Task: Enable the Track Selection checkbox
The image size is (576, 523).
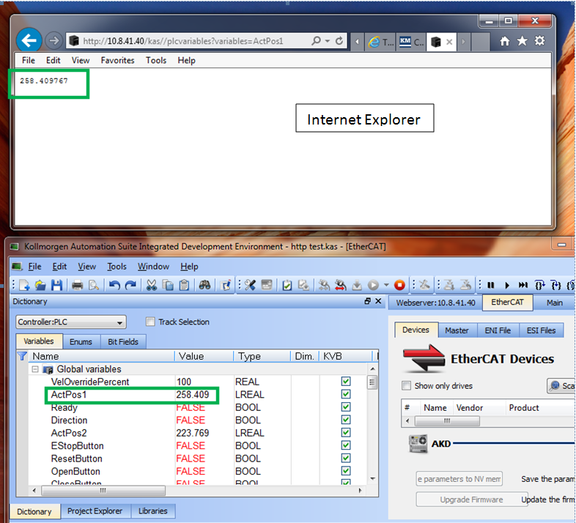Action: 150,322
